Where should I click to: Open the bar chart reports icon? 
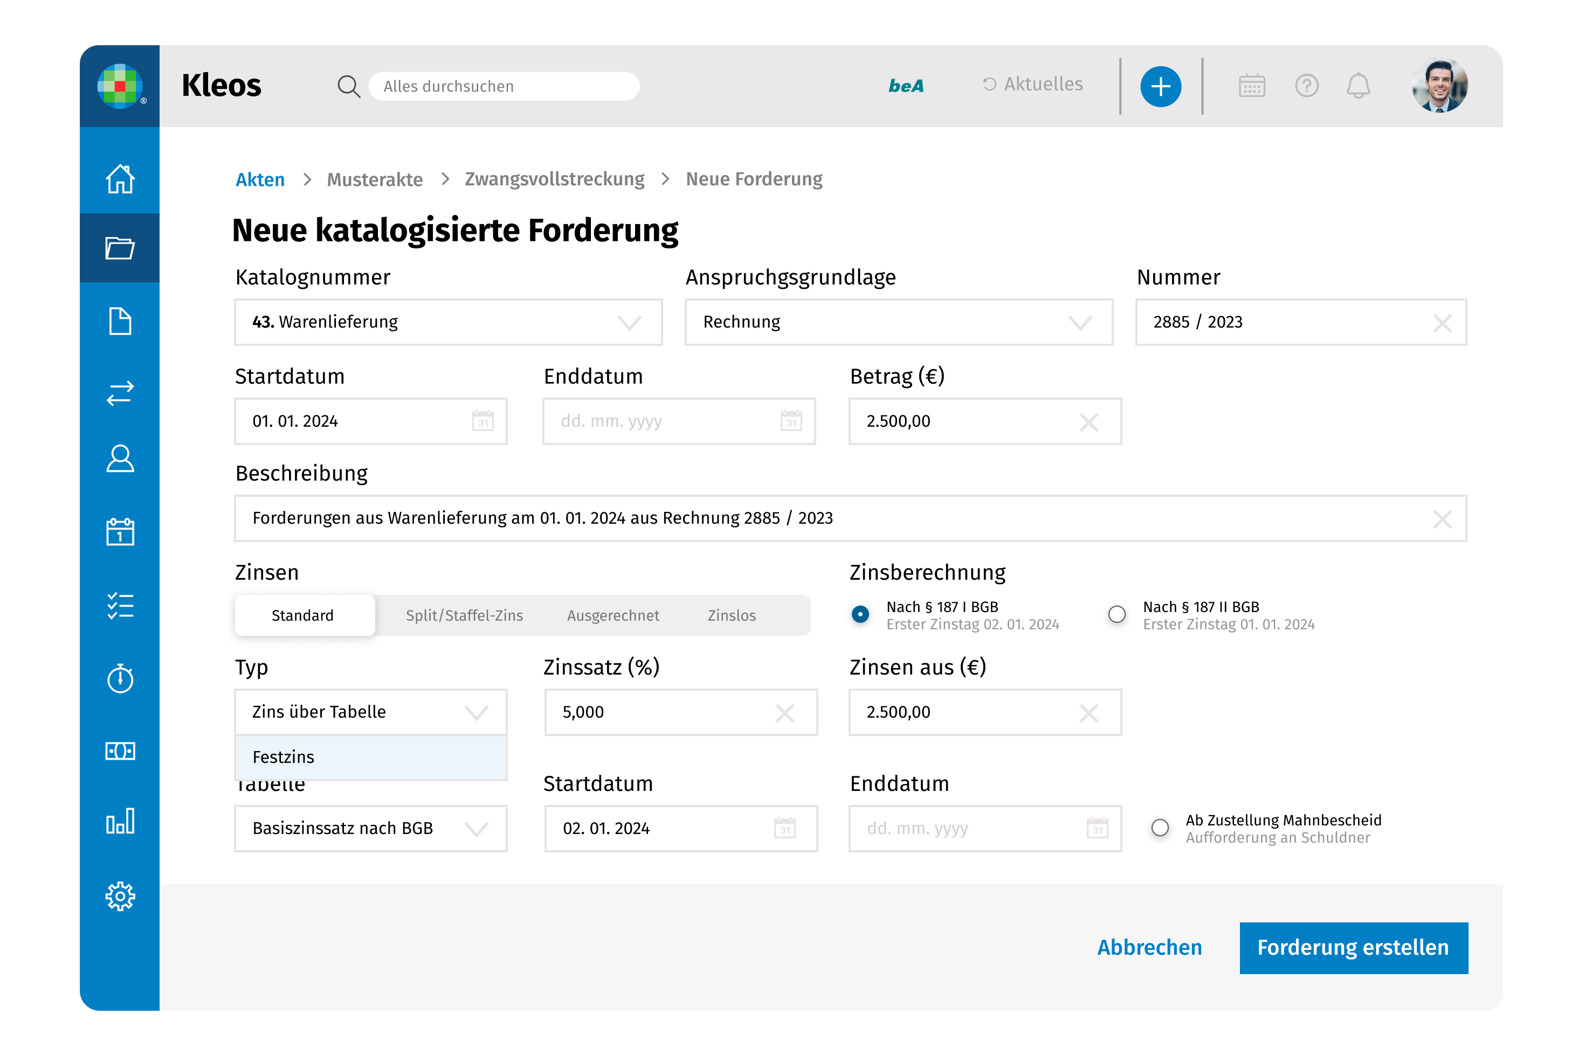(x=120, y=822)
